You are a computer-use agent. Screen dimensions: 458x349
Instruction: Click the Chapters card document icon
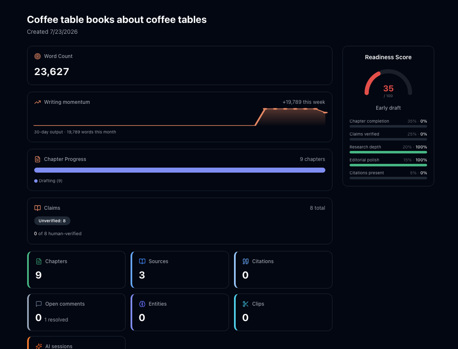point(38,261)
